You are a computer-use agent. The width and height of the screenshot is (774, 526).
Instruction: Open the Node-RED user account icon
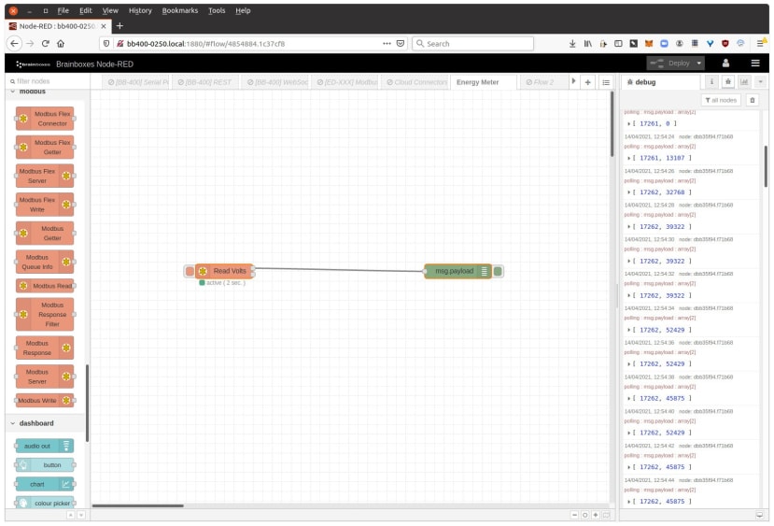725,64
